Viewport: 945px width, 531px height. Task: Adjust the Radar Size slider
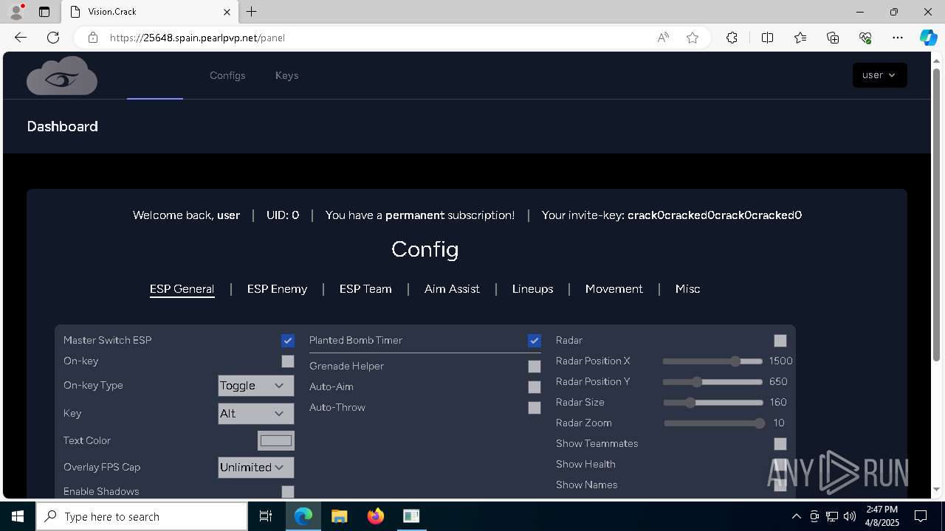click(x=712, y=403)
